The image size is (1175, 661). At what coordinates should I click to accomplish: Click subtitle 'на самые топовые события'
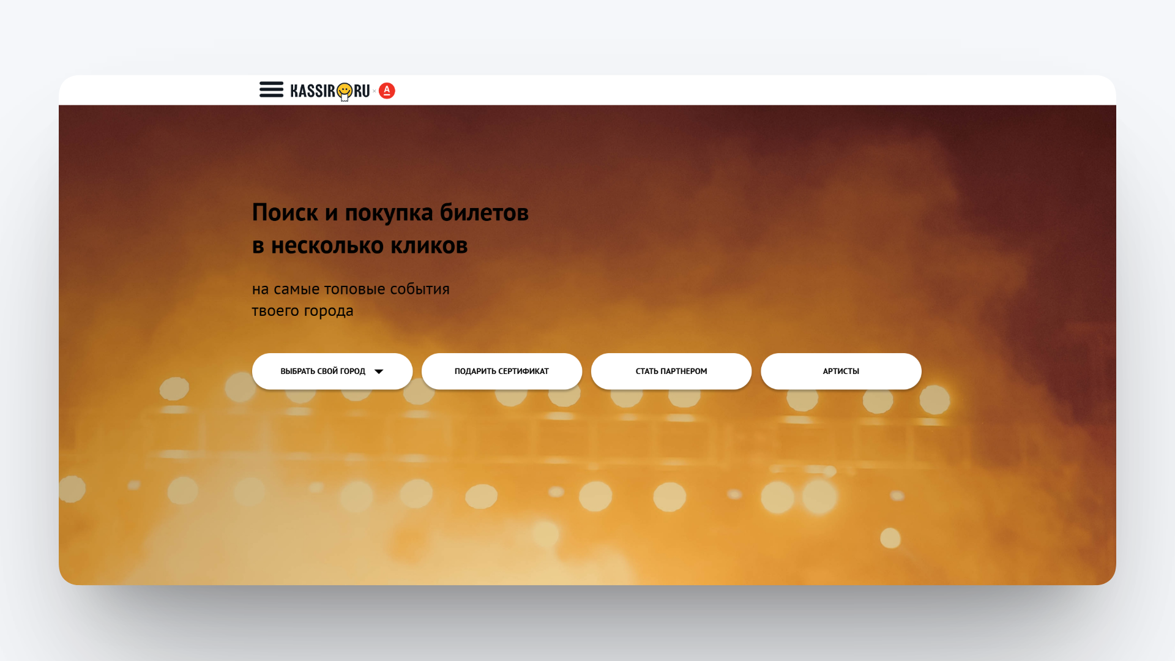pos(350,289)
